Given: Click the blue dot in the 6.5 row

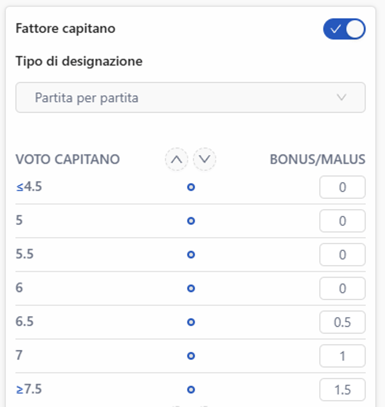Looking at the screenshot, I should tap(190, 322).
